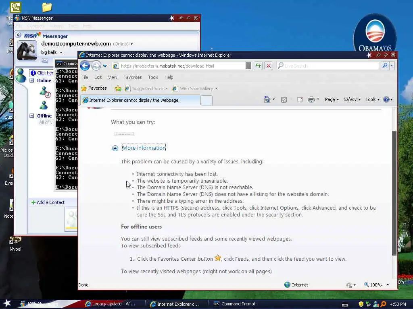The width and height of the screenshot is (413, 309).
Task: Click the Home icon in command bar
Action: tap(267, 99)
